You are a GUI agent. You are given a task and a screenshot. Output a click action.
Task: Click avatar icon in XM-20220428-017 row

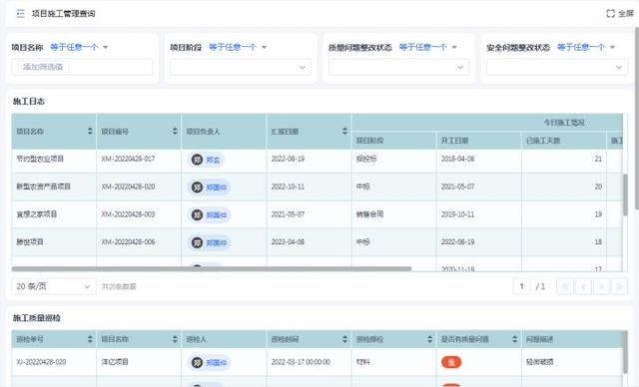(198, 160)
